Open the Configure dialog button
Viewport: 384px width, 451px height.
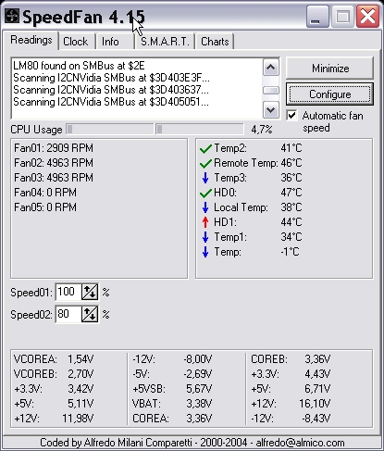tap(330, 94)
